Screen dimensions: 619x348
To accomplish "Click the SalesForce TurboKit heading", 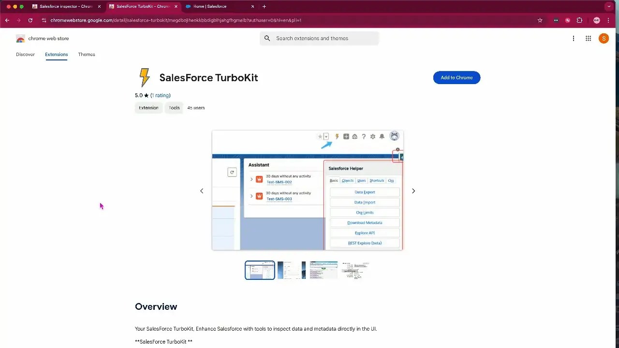I will coord(208,78).
